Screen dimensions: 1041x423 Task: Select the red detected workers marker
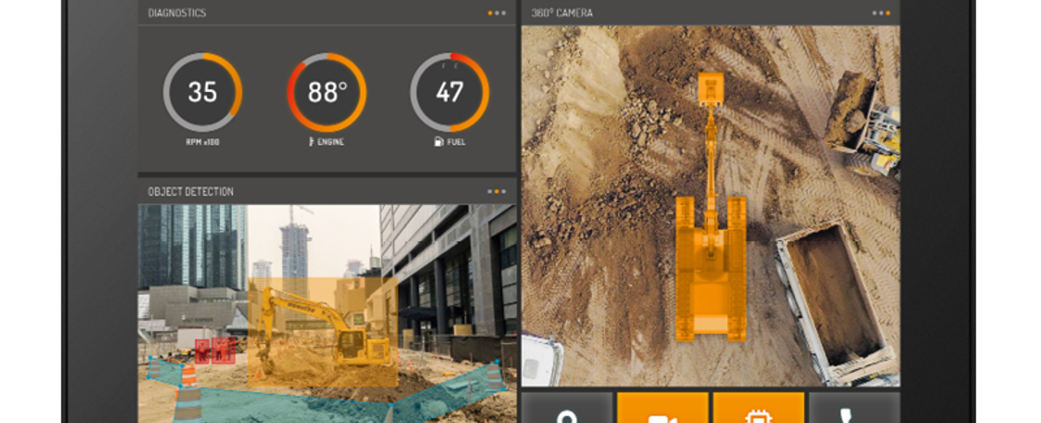(214, 351)
